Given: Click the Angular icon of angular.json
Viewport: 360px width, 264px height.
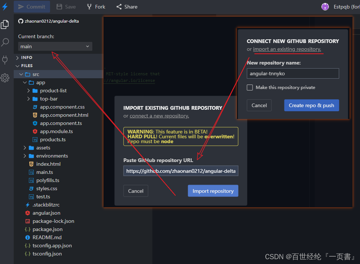Looking at the screenshot, I should 27,213.
